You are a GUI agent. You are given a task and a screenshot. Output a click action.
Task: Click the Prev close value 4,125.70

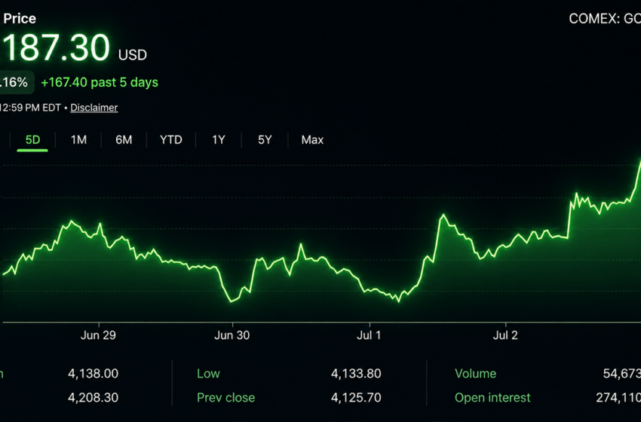click(356, 397)
